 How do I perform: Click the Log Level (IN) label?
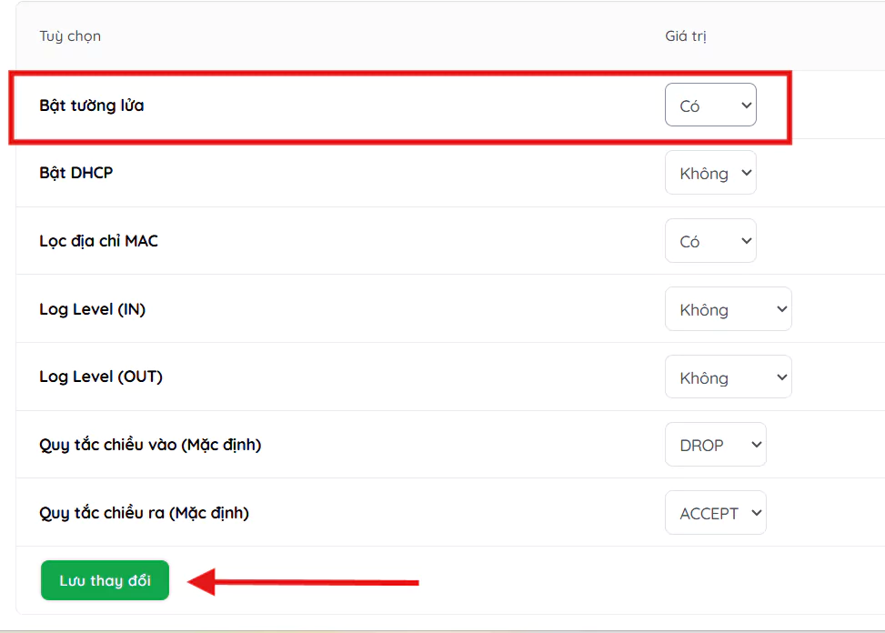[x=93, y=309]
